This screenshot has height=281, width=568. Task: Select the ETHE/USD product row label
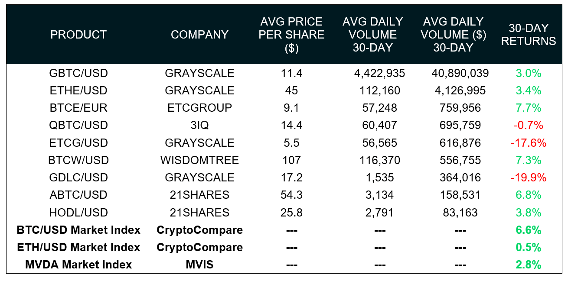click(78, 90)
